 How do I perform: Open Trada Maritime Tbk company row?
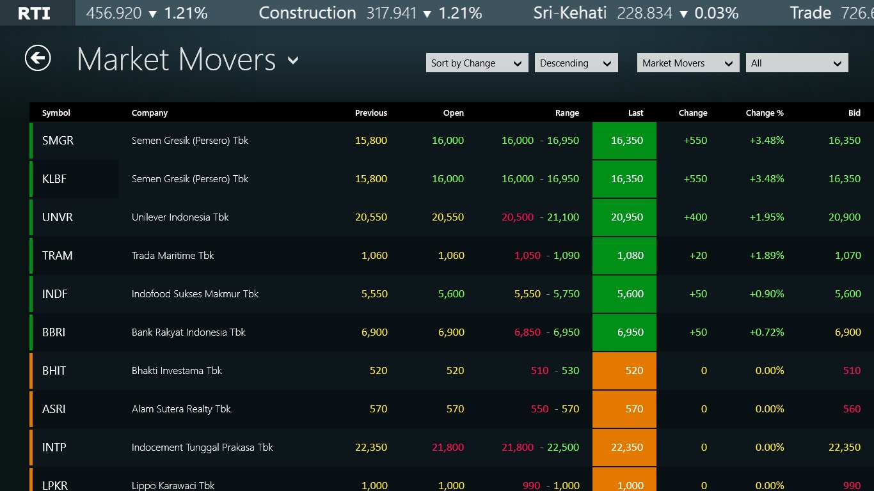tap(173, 256)
